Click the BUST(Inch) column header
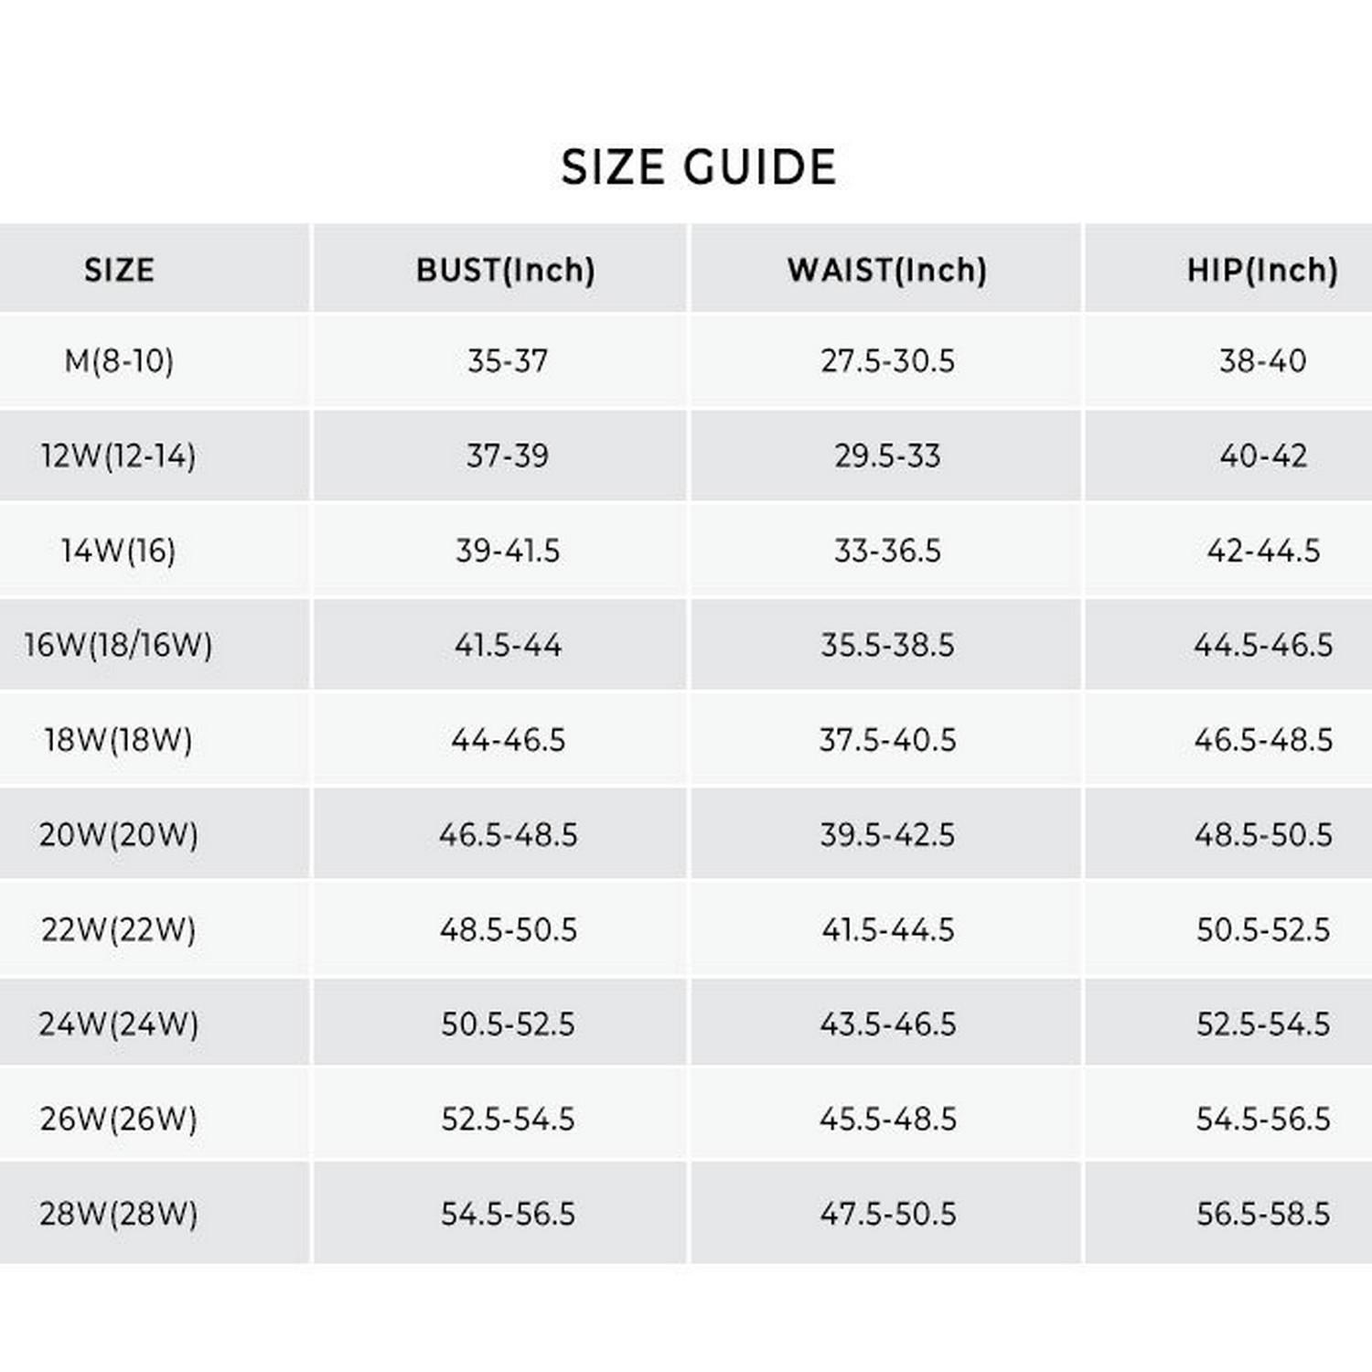Viewport: 1372px width, 1372px height. click(505, 270)
